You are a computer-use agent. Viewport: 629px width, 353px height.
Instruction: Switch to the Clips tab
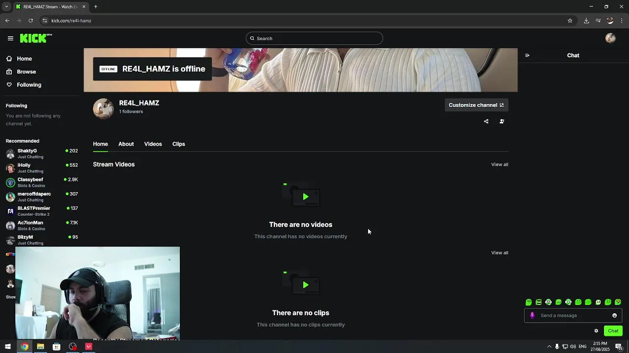pyautogui.click(x=178, y=144)
